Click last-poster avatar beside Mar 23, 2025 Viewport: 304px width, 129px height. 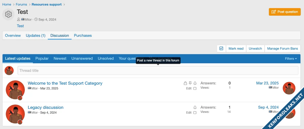click(289, 88)
